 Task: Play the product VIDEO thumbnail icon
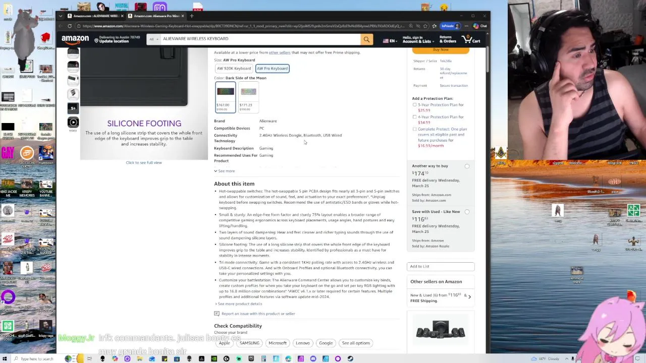point(73,122)
